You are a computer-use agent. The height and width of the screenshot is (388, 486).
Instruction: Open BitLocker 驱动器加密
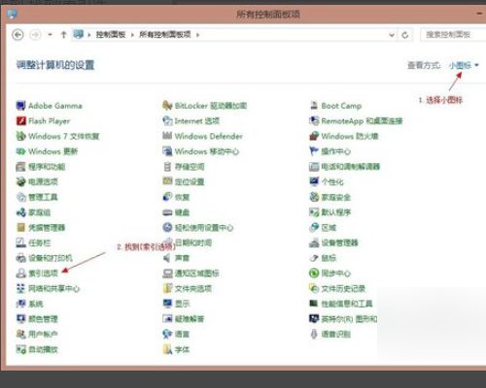pos(205,106)
